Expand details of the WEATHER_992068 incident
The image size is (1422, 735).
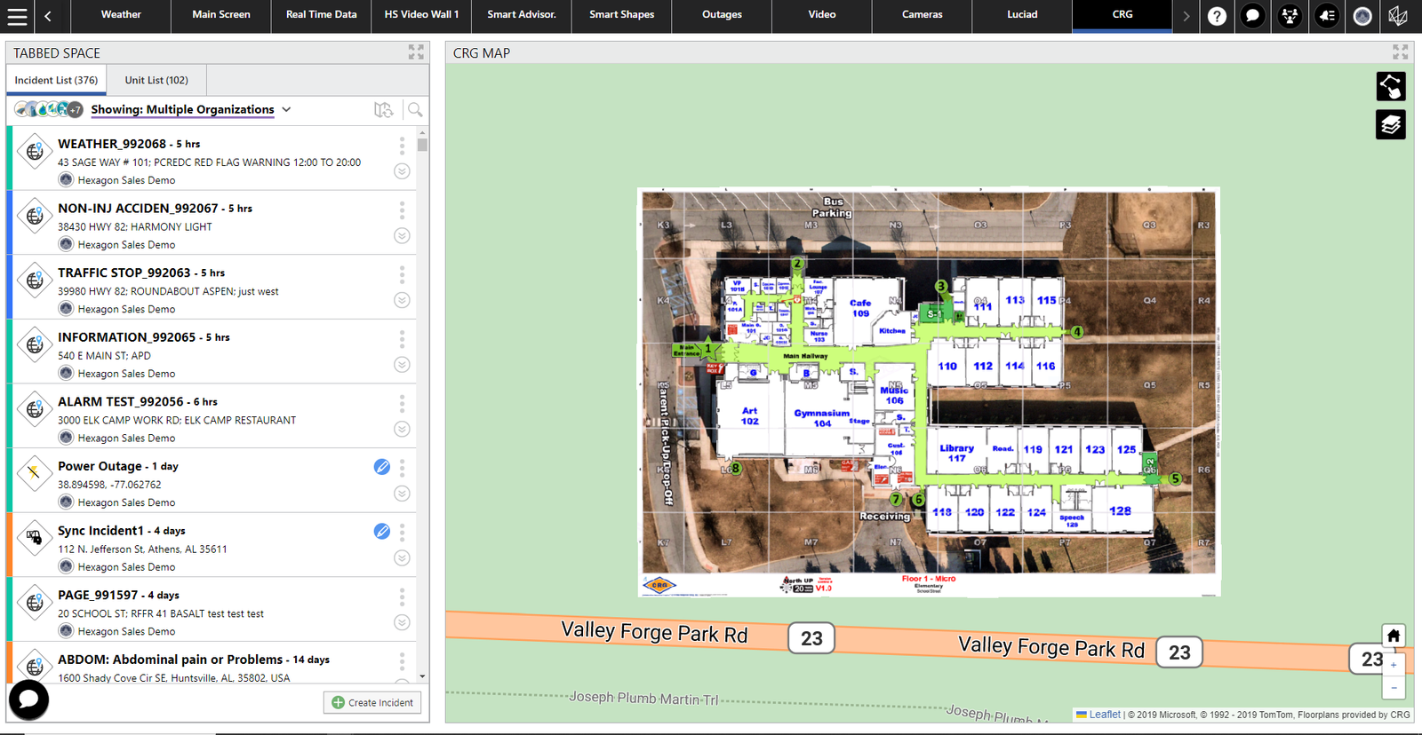402,171
